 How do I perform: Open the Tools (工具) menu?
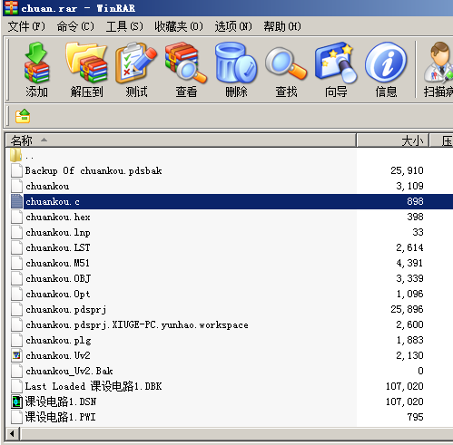[x=124, y=26]
